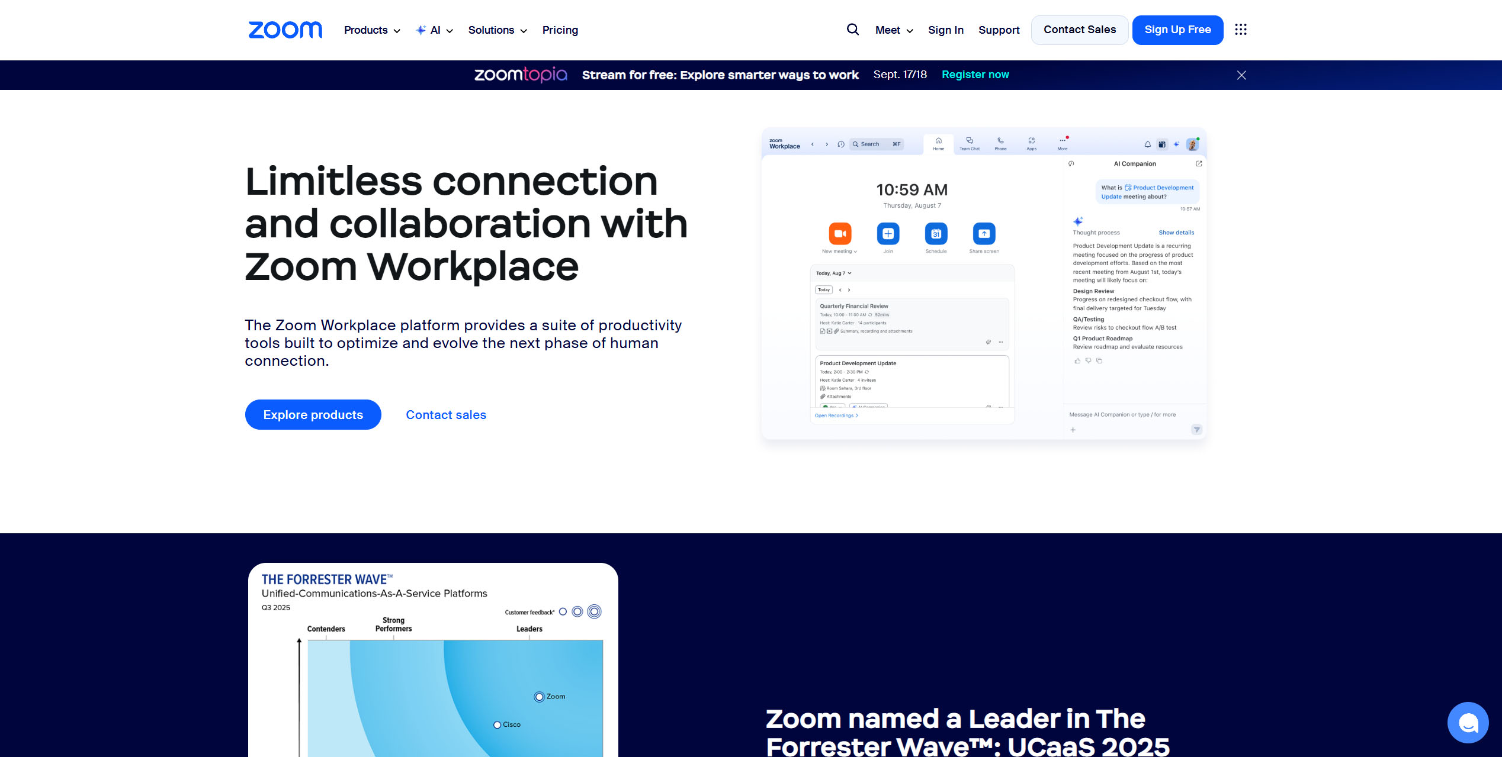This screenshot has height=757, width=1502.
Task: Click the Today button in calendar preview
Action: [x=824, y=290]
